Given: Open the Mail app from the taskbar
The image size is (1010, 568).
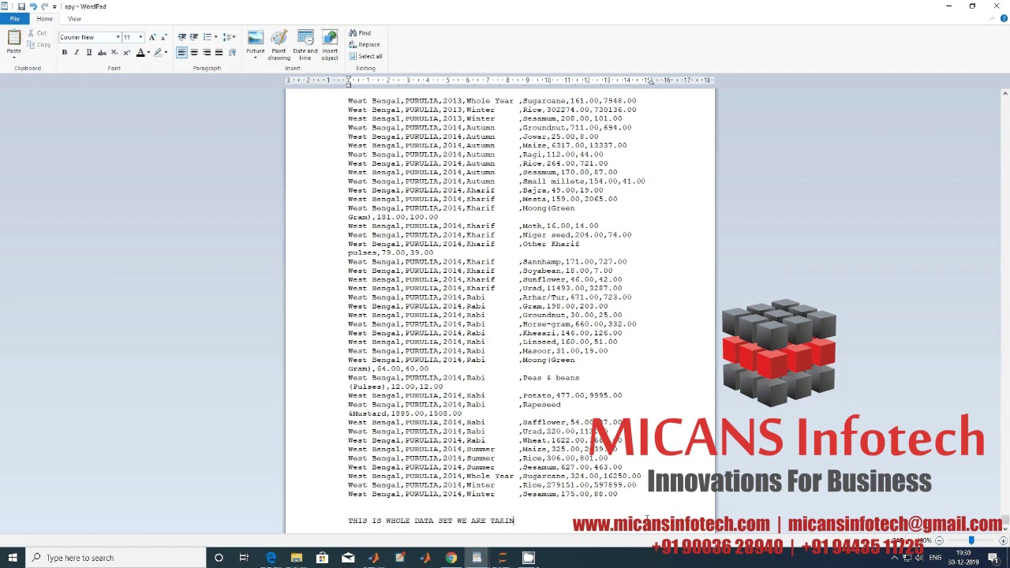Looking at the screenshot, I should click(348, 558).
